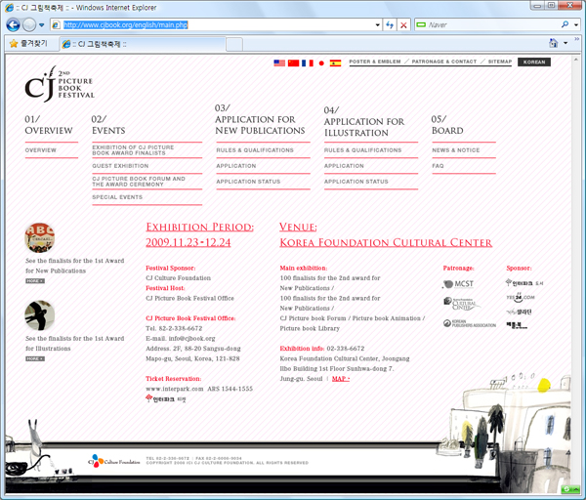
Task: Click the CJ Picture Book Festival logo
Action: click(60, 84)
